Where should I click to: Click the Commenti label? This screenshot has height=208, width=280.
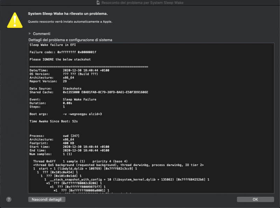(42, 34)
